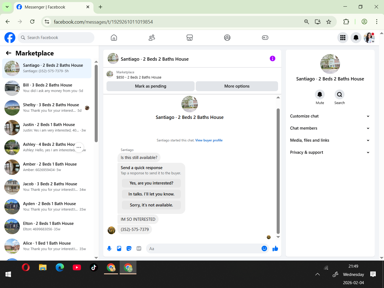
Task: Open Facebook notifications bell
Action: click(356, 38)
